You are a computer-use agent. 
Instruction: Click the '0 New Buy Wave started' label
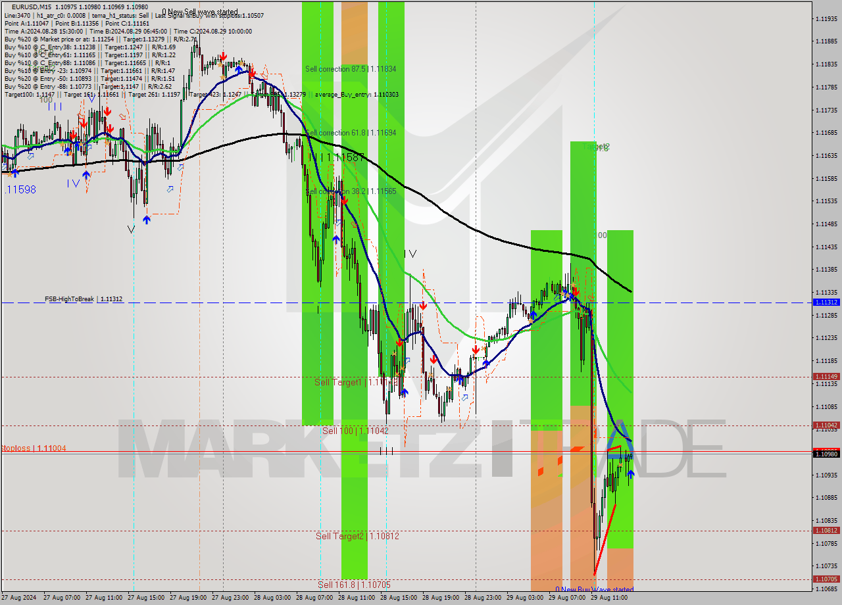coord(594,590)
